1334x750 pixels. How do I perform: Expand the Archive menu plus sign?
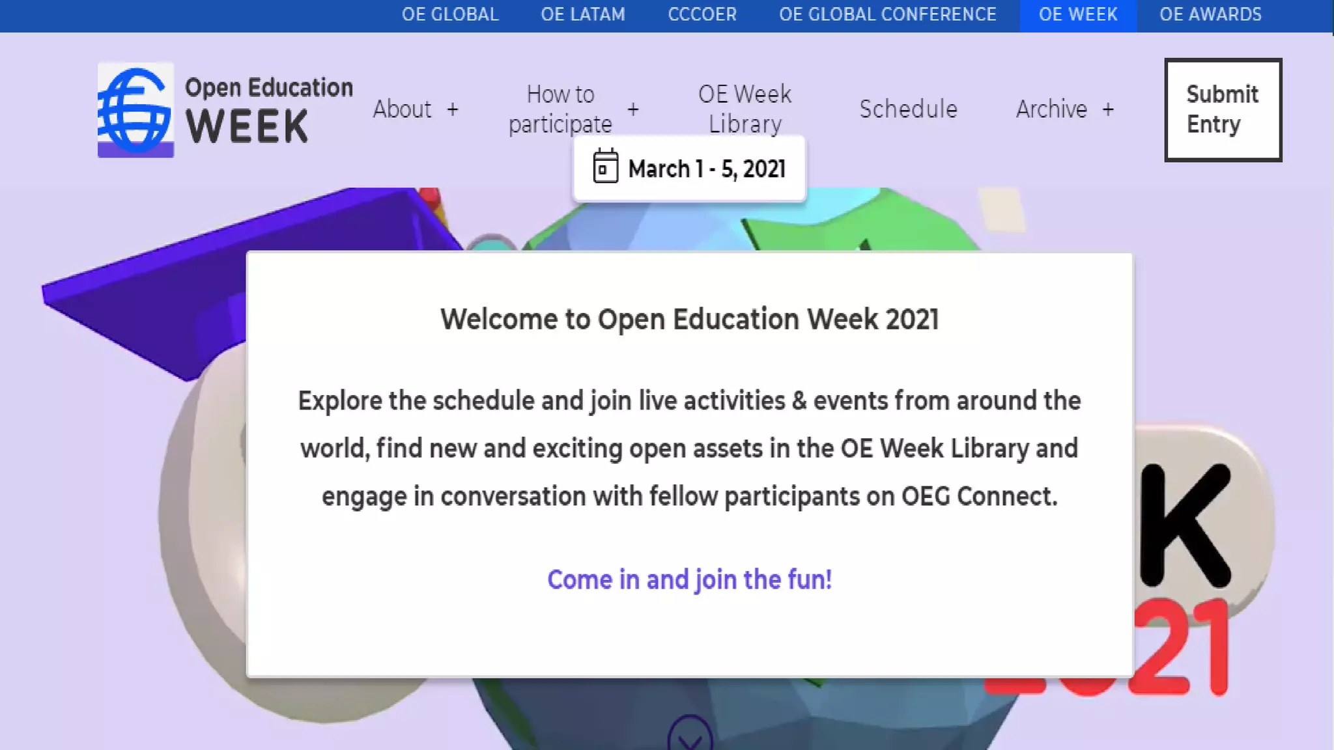coord(1108,109)
